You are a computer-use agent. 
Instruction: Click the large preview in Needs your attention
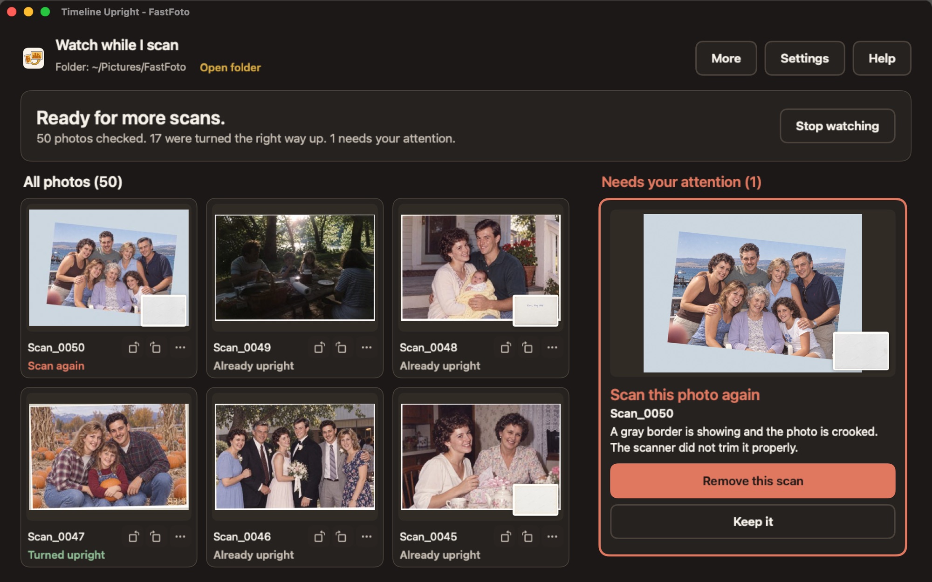pos(753,293)
